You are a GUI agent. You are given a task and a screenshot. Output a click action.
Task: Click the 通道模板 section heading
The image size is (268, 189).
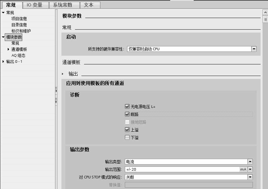tap(71, 62)
